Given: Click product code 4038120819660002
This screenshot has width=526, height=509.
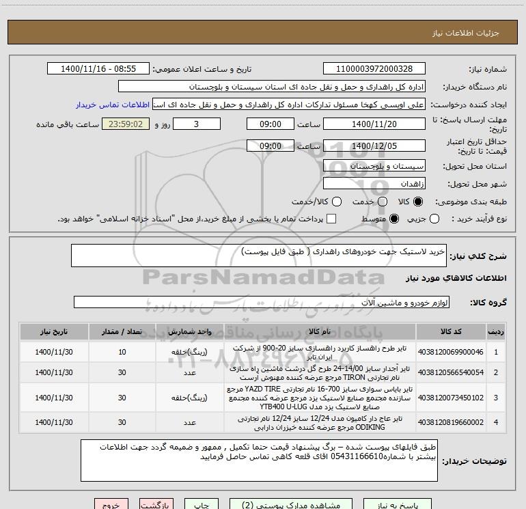Looking at the screenshot, I should pos(451,422).
